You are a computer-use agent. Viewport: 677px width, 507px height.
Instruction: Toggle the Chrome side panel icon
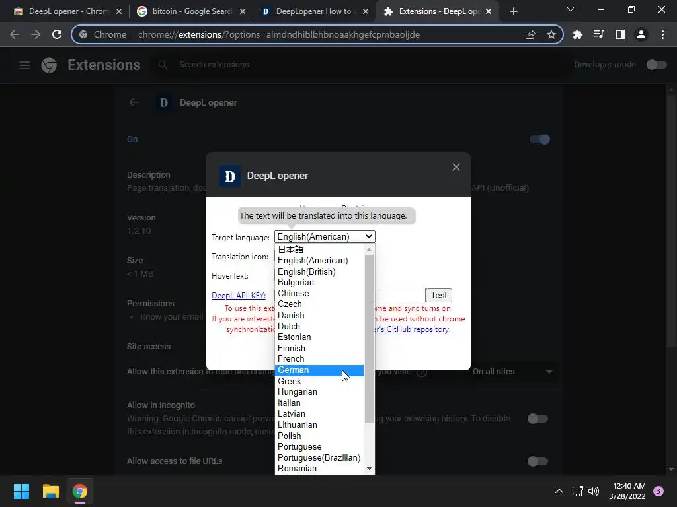click(x=619, y=34)
